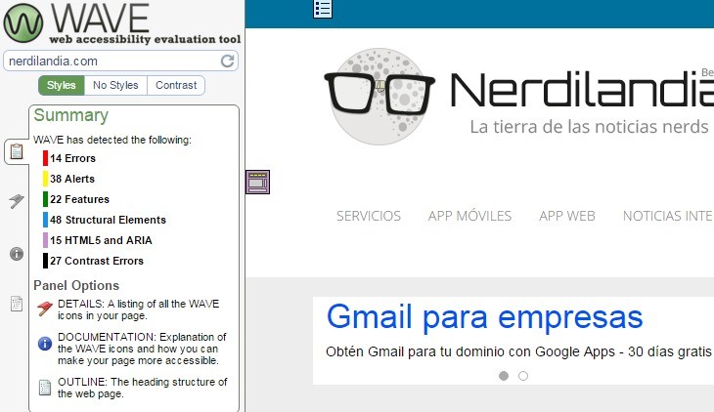This screenshot has height=412, width=714.
Task: Switch to No Styles view
Action: (115, 85)
